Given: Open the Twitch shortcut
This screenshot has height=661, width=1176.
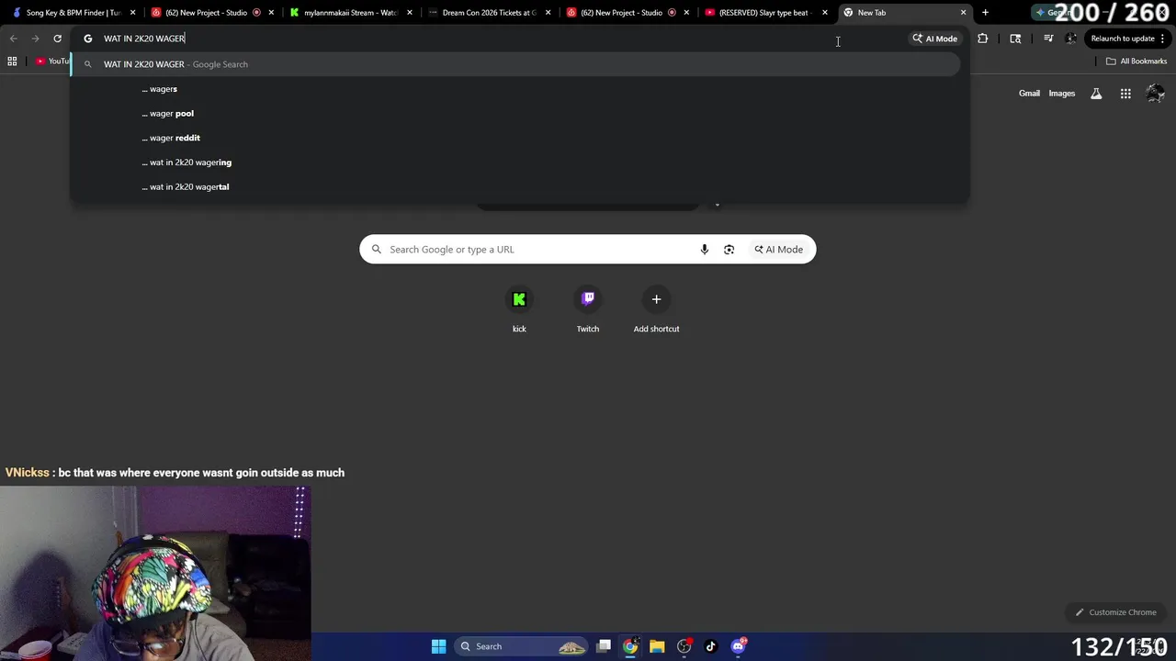Looking at the screenshot, I should click(x=588, y=309).
